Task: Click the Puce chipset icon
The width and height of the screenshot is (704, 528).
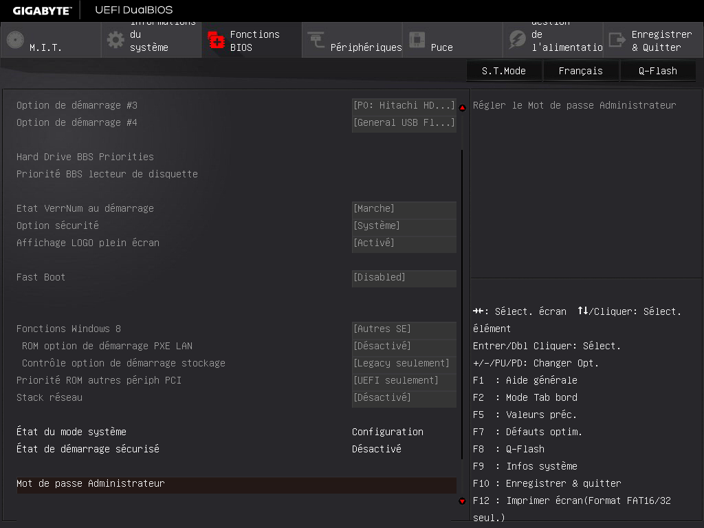Action: click(x=417, y=40)
